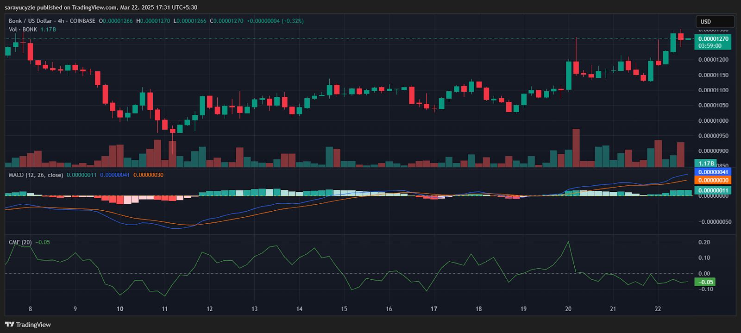
Task: Click the +0.00000004 (+0.32%) change value
Action: tap(275, 21)
